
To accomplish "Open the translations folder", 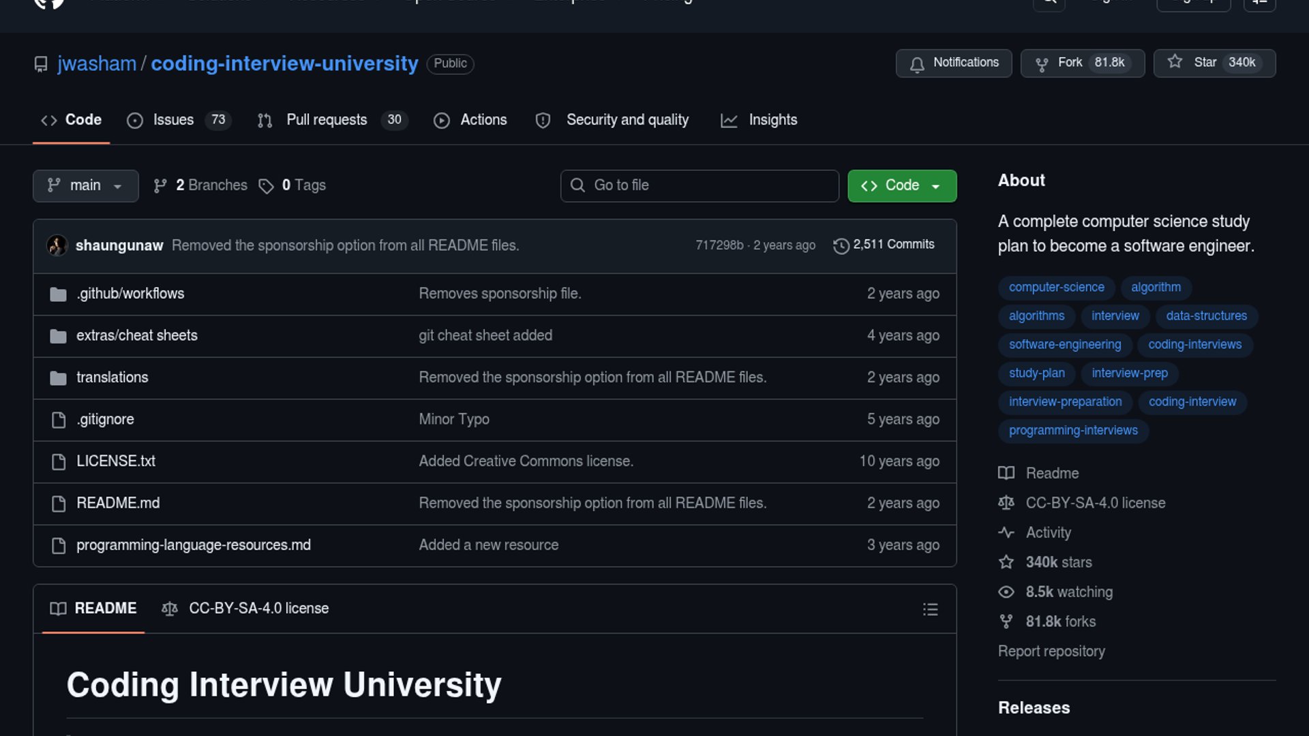I will [112, 378].
